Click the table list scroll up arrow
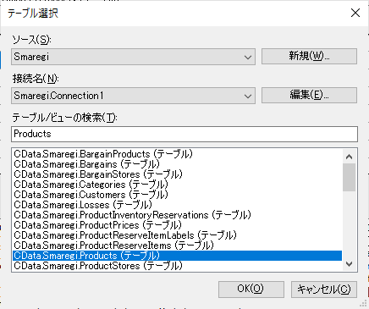 [350, 157]
